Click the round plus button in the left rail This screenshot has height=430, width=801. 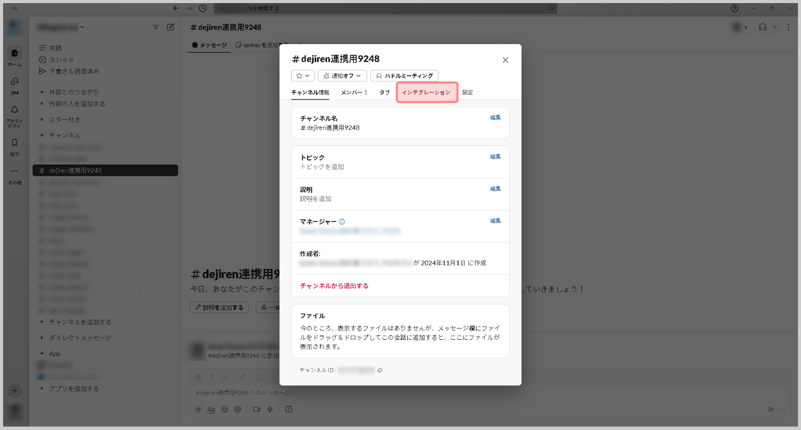pos(14,391)
